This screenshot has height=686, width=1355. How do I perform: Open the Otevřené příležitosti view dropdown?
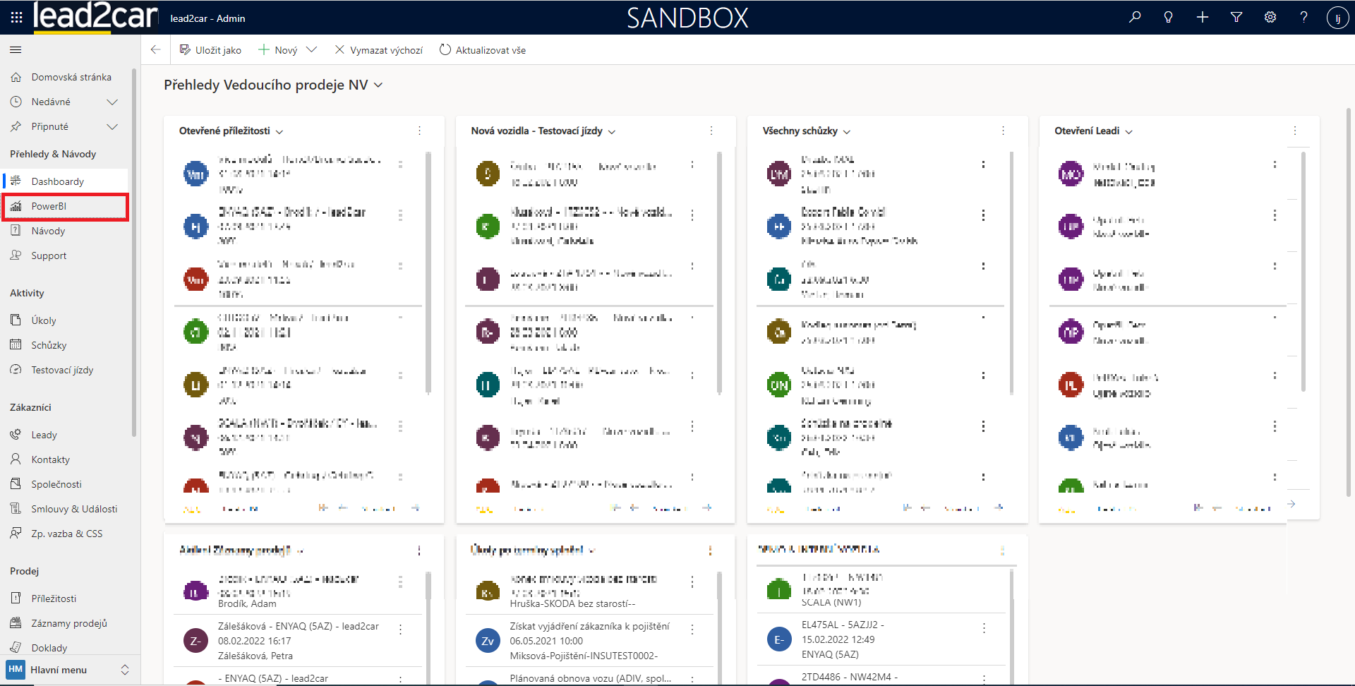pyautogui.click(x=279, y=132)
